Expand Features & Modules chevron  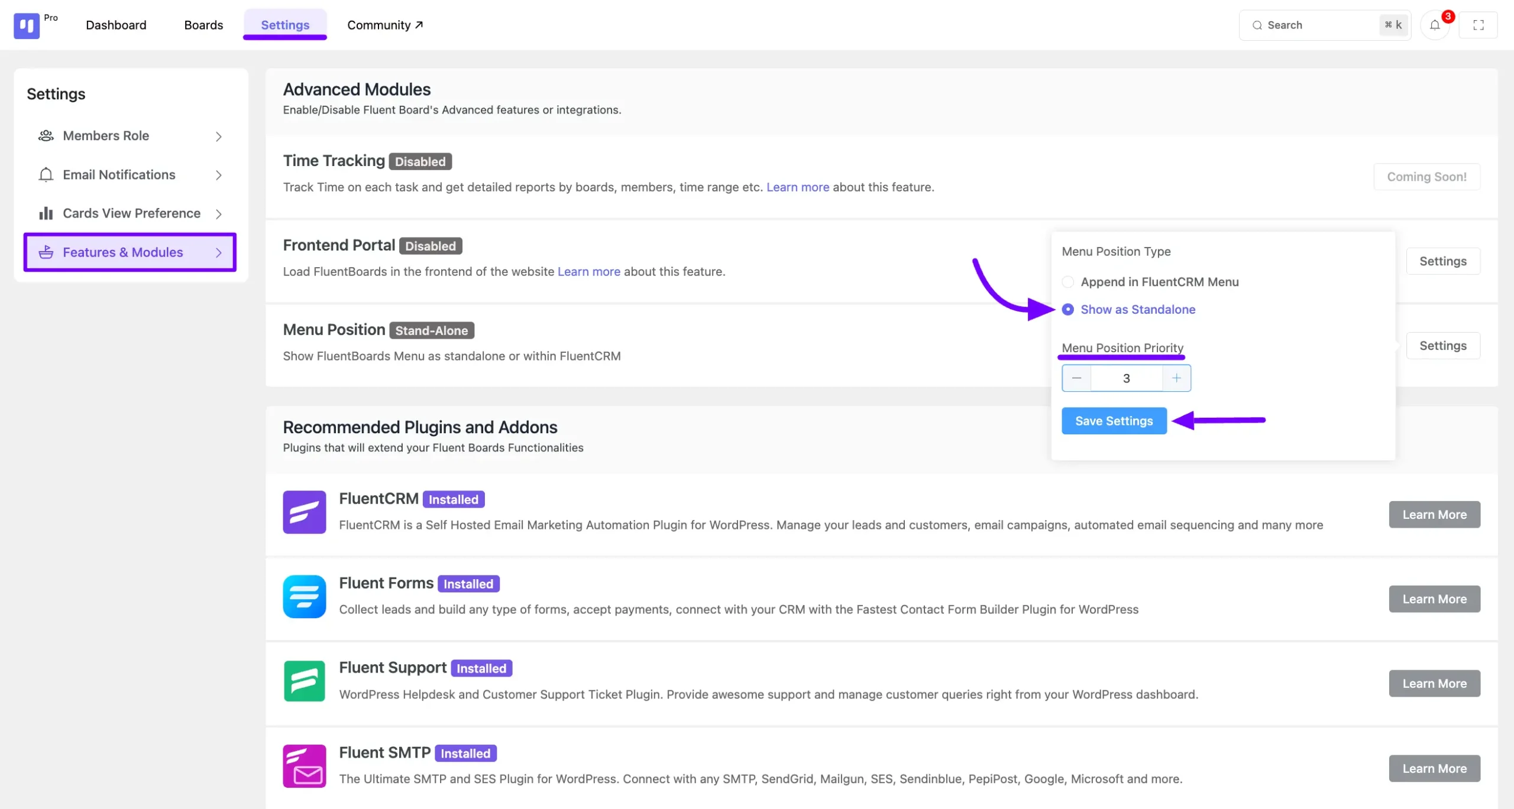pos(219,253)
